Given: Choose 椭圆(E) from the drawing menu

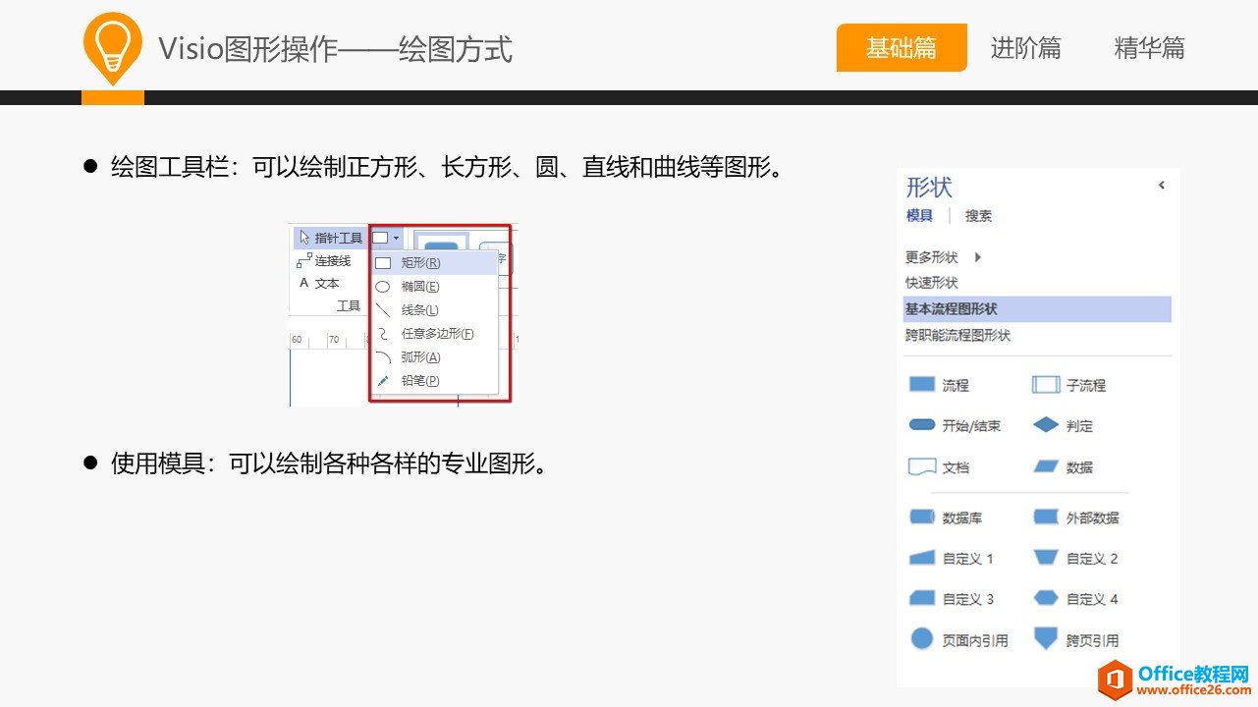Looking at the screenshot, I should (x=434, y=287).
